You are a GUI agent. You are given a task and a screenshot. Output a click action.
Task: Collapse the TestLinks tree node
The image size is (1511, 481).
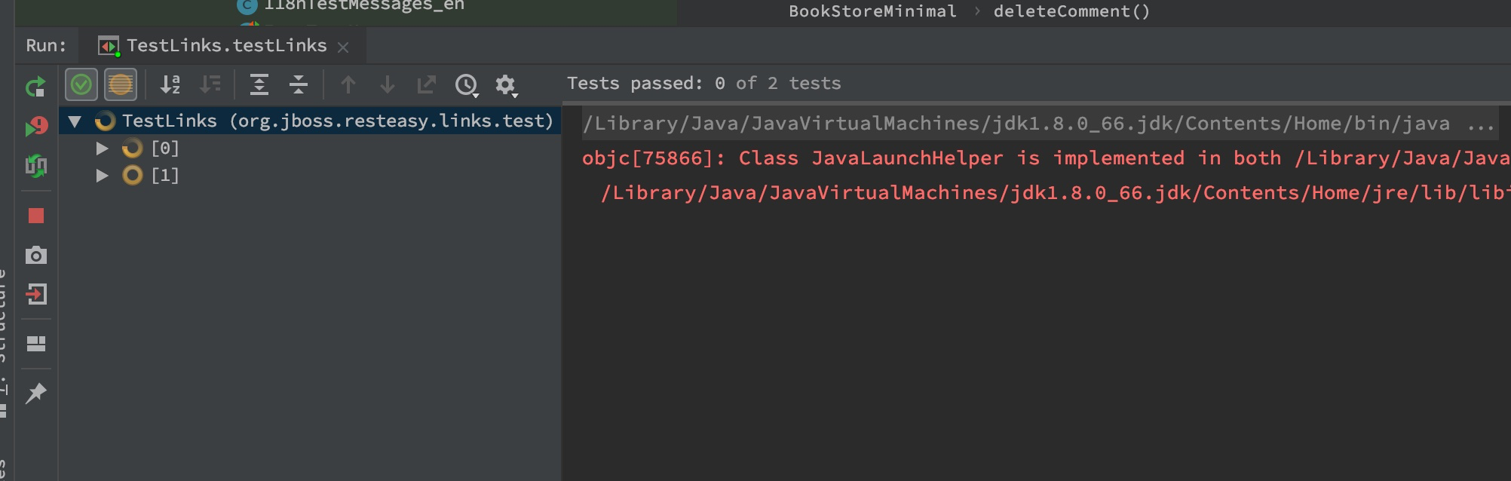[x=75, y=121]
